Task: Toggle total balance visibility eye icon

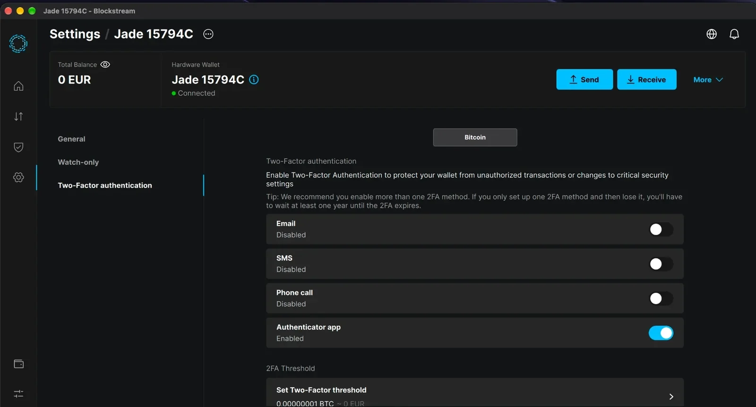Action: [105, 65]
